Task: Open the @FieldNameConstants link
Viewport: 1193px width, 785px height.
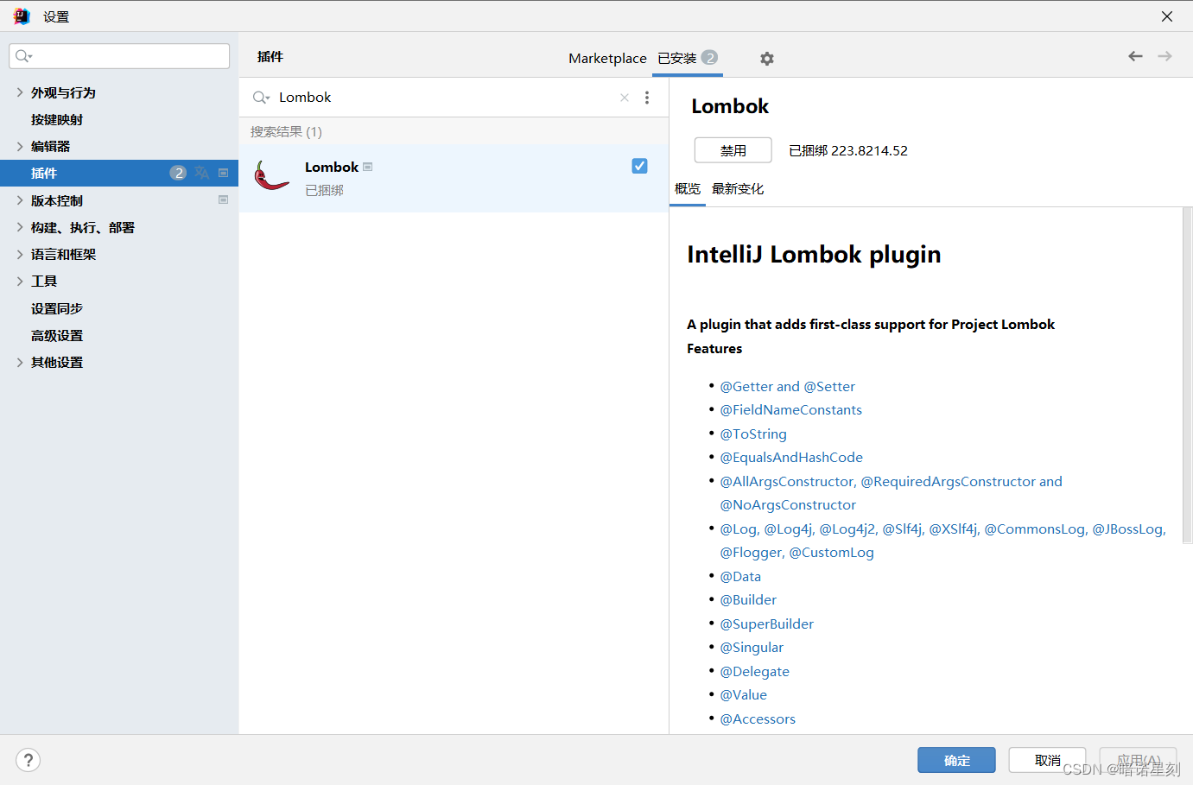Action: pos(790,409)
